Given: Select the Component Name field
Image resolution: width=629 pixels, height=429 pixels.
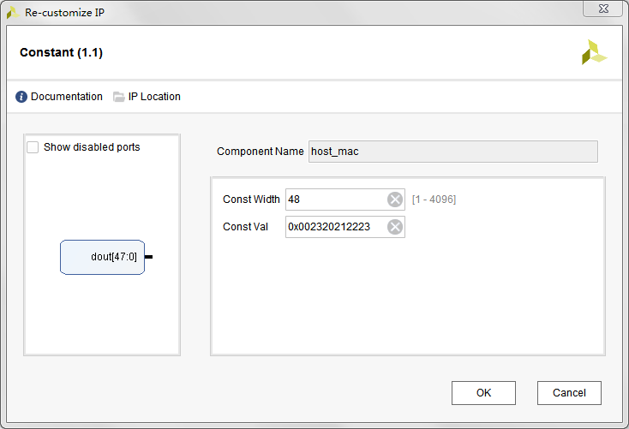Looking at the screenshot, I should click(452, 152).
